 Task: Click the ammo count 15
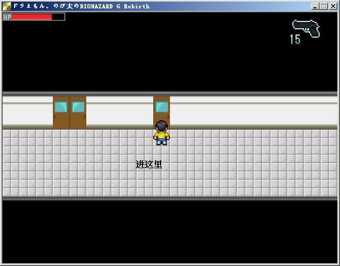click(x=295, y=39)
